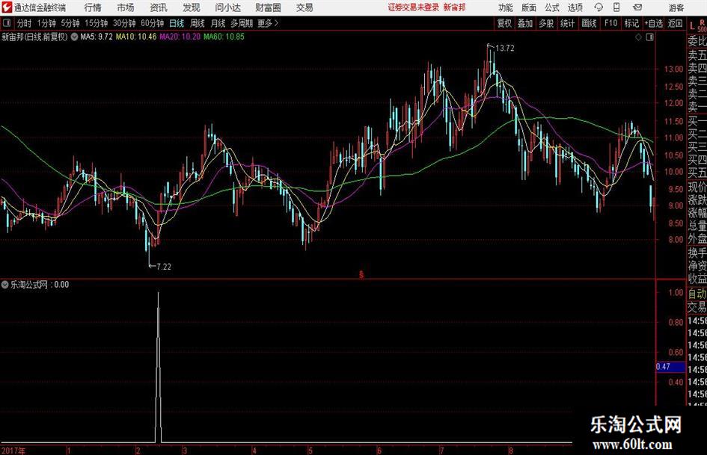Click the MA5: 9.72 label
Viewport: 707px width, 455px height.
click(x=96, y=37)
